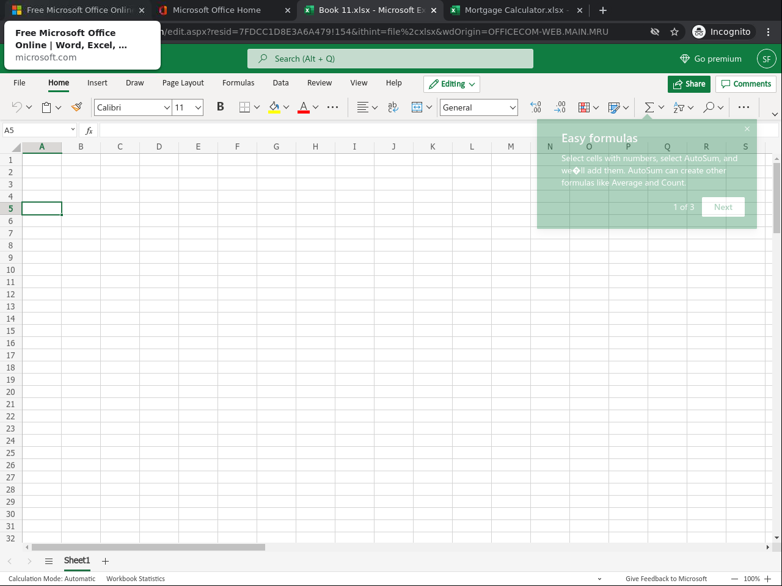Click Go premium
Viewport: 782px width, 586px height.
711,59
